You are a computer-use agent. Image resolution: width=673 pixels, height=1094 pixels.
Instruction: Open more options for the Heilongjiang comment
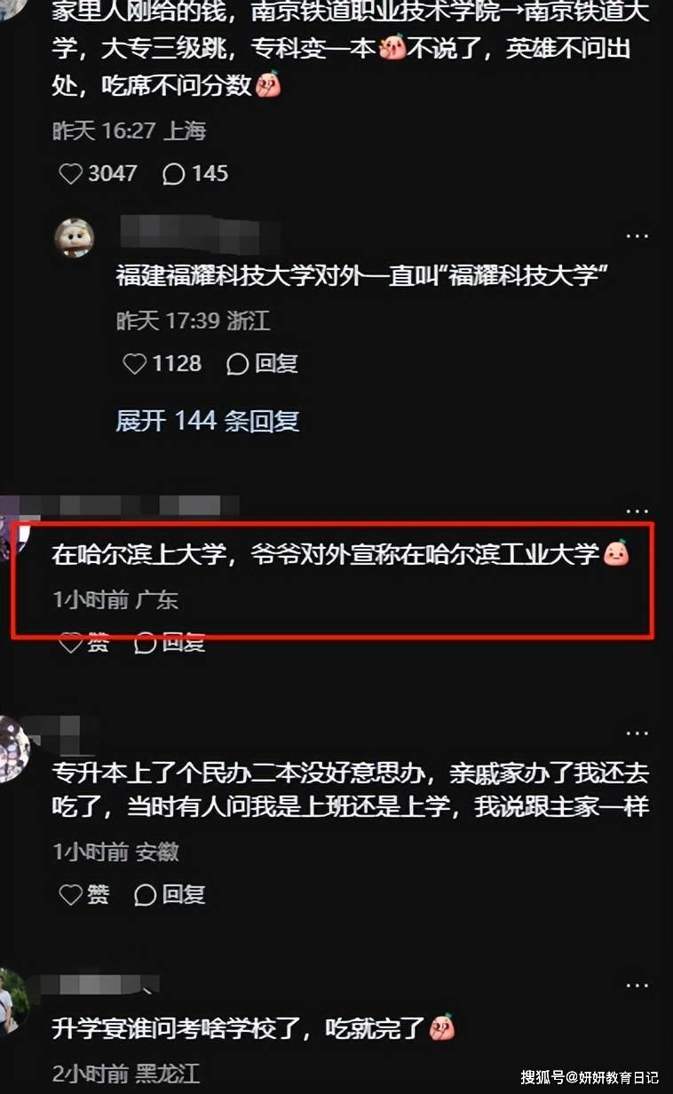coord(637,986)
